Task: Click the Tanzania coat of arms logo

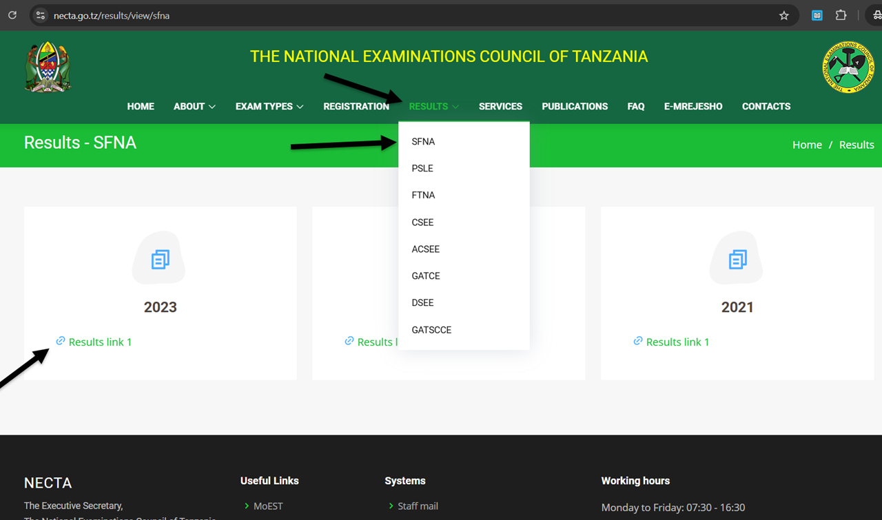Action: click(x=48, y=67)
